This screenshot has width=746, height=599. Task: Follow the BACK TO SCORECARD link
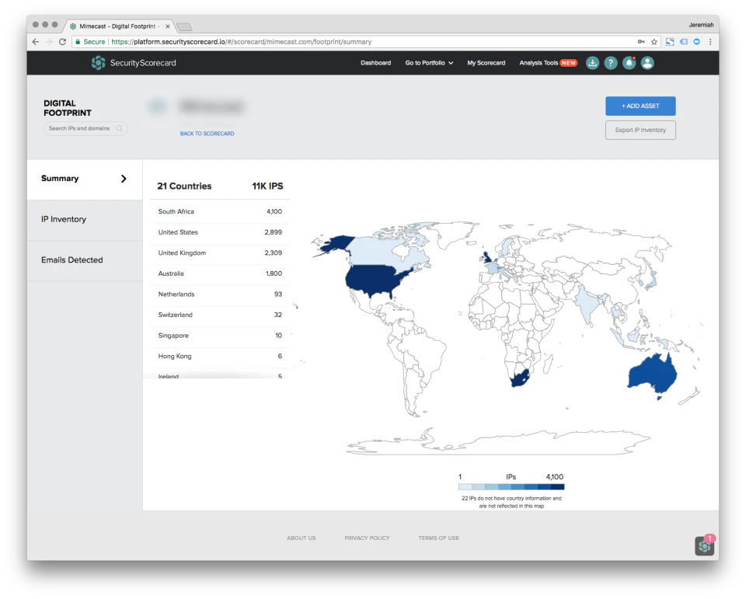tap(207, 133)
